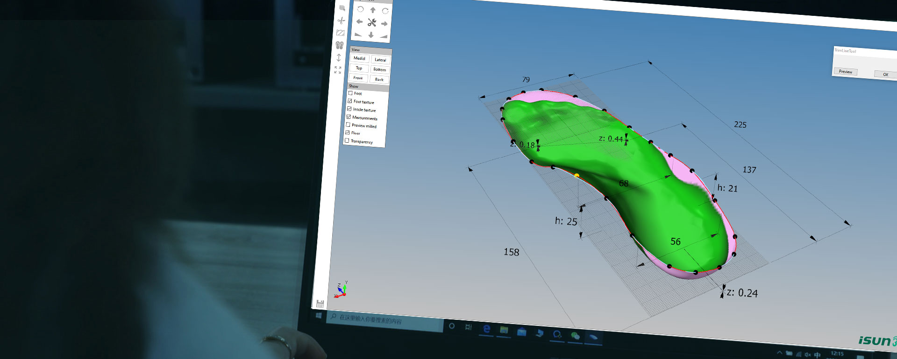Click the flip-flops insole pair icon
This screenshot has width=897, height=359.
[x=340, y=45]
